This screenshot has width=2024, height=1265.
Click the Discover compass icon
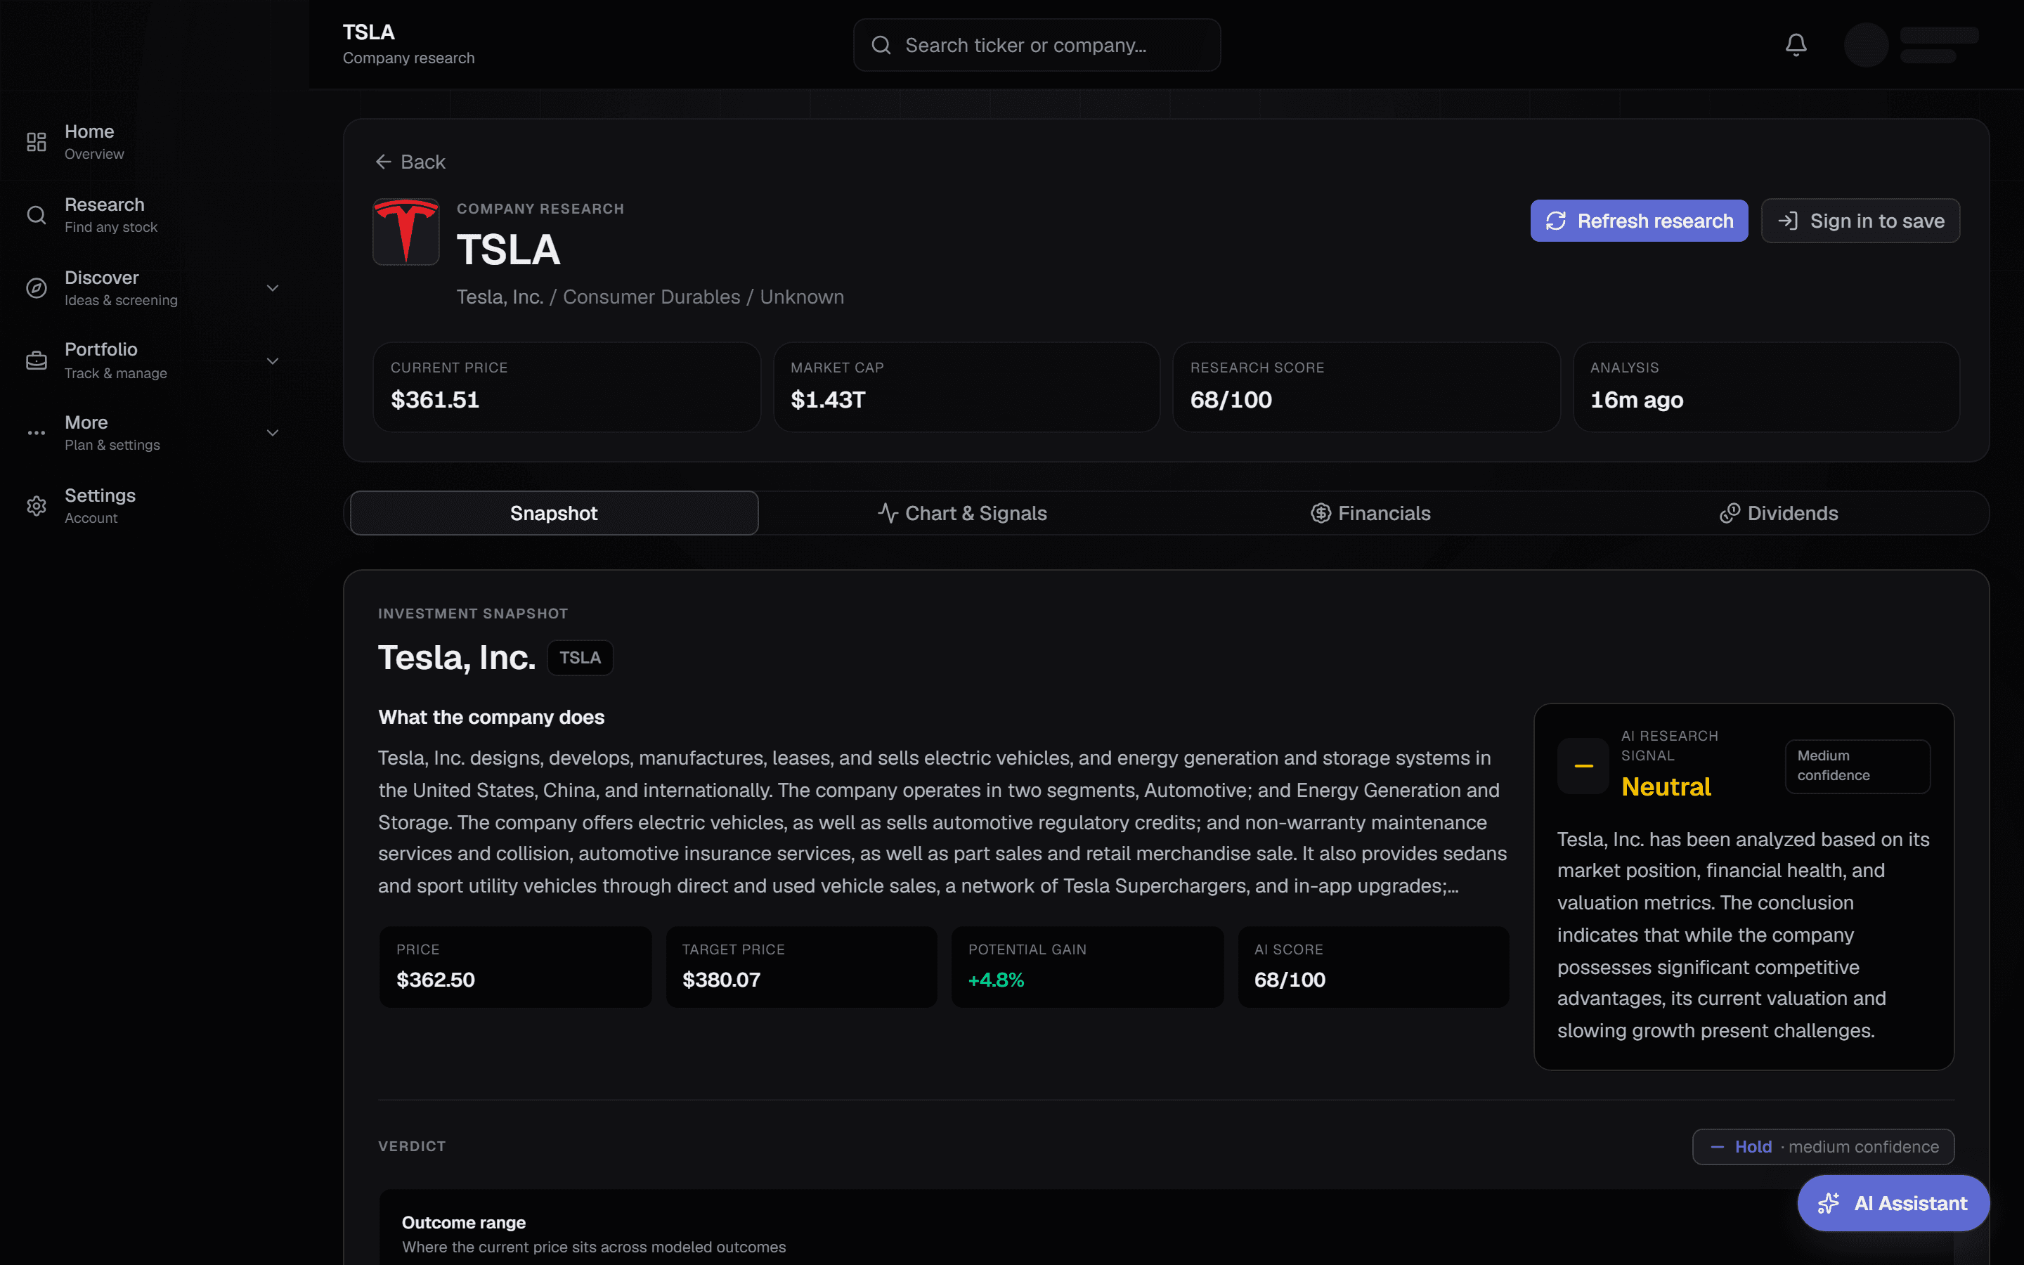(36, 288)
